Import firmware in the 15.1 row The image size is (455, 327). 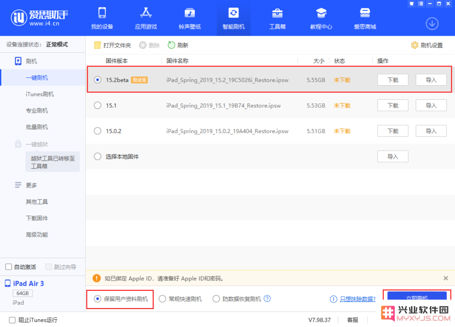[x=431, y=105]
